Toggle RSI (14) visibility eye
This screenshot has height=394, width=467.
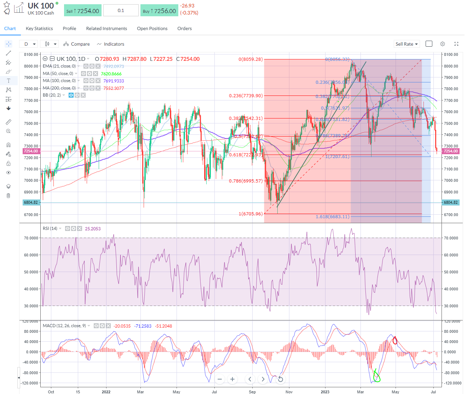(68, 228)
